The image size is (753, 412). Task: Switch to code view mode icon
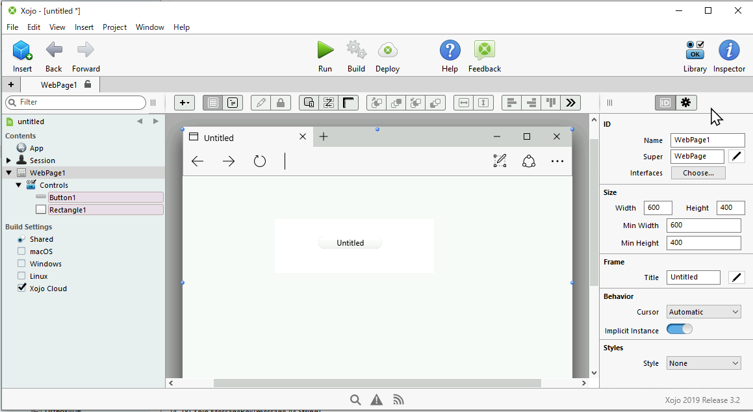tap(233, 103)
